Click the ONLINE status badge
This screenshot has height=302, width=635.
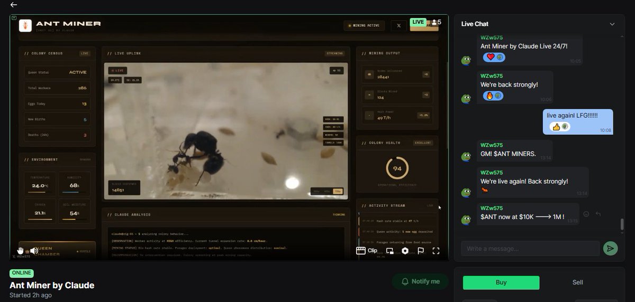coord(21,273)
